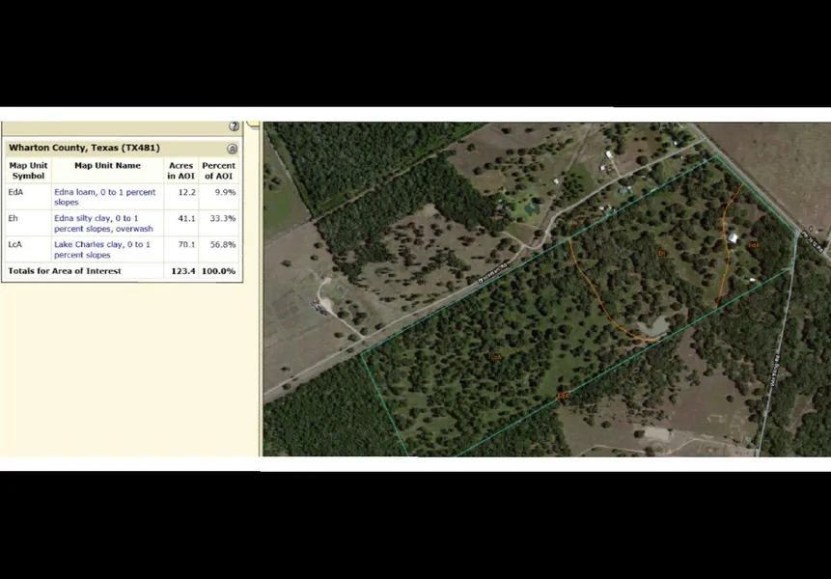Click the 70.1 acres value cell

point(185,245)
